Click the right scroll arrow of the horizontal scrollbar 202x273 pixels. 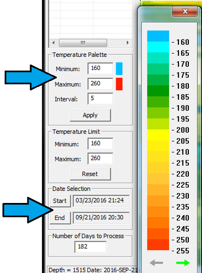pos(128,43)
